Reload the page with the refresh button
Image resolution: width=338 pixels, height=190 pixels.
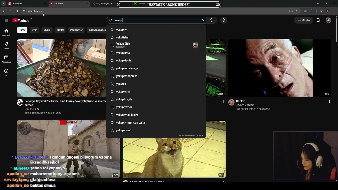pos(17,11)
